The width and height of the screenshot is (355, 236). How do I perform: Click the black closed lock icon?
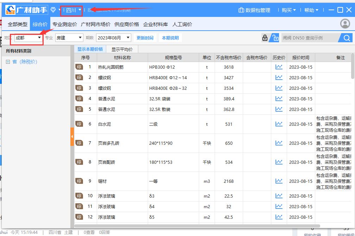[x=265, y=38]
